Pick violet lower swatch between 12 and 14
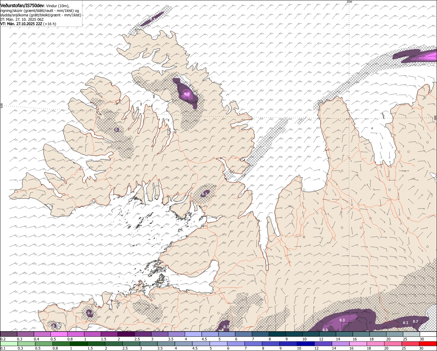Screen dimensions: 437x351 323,344
